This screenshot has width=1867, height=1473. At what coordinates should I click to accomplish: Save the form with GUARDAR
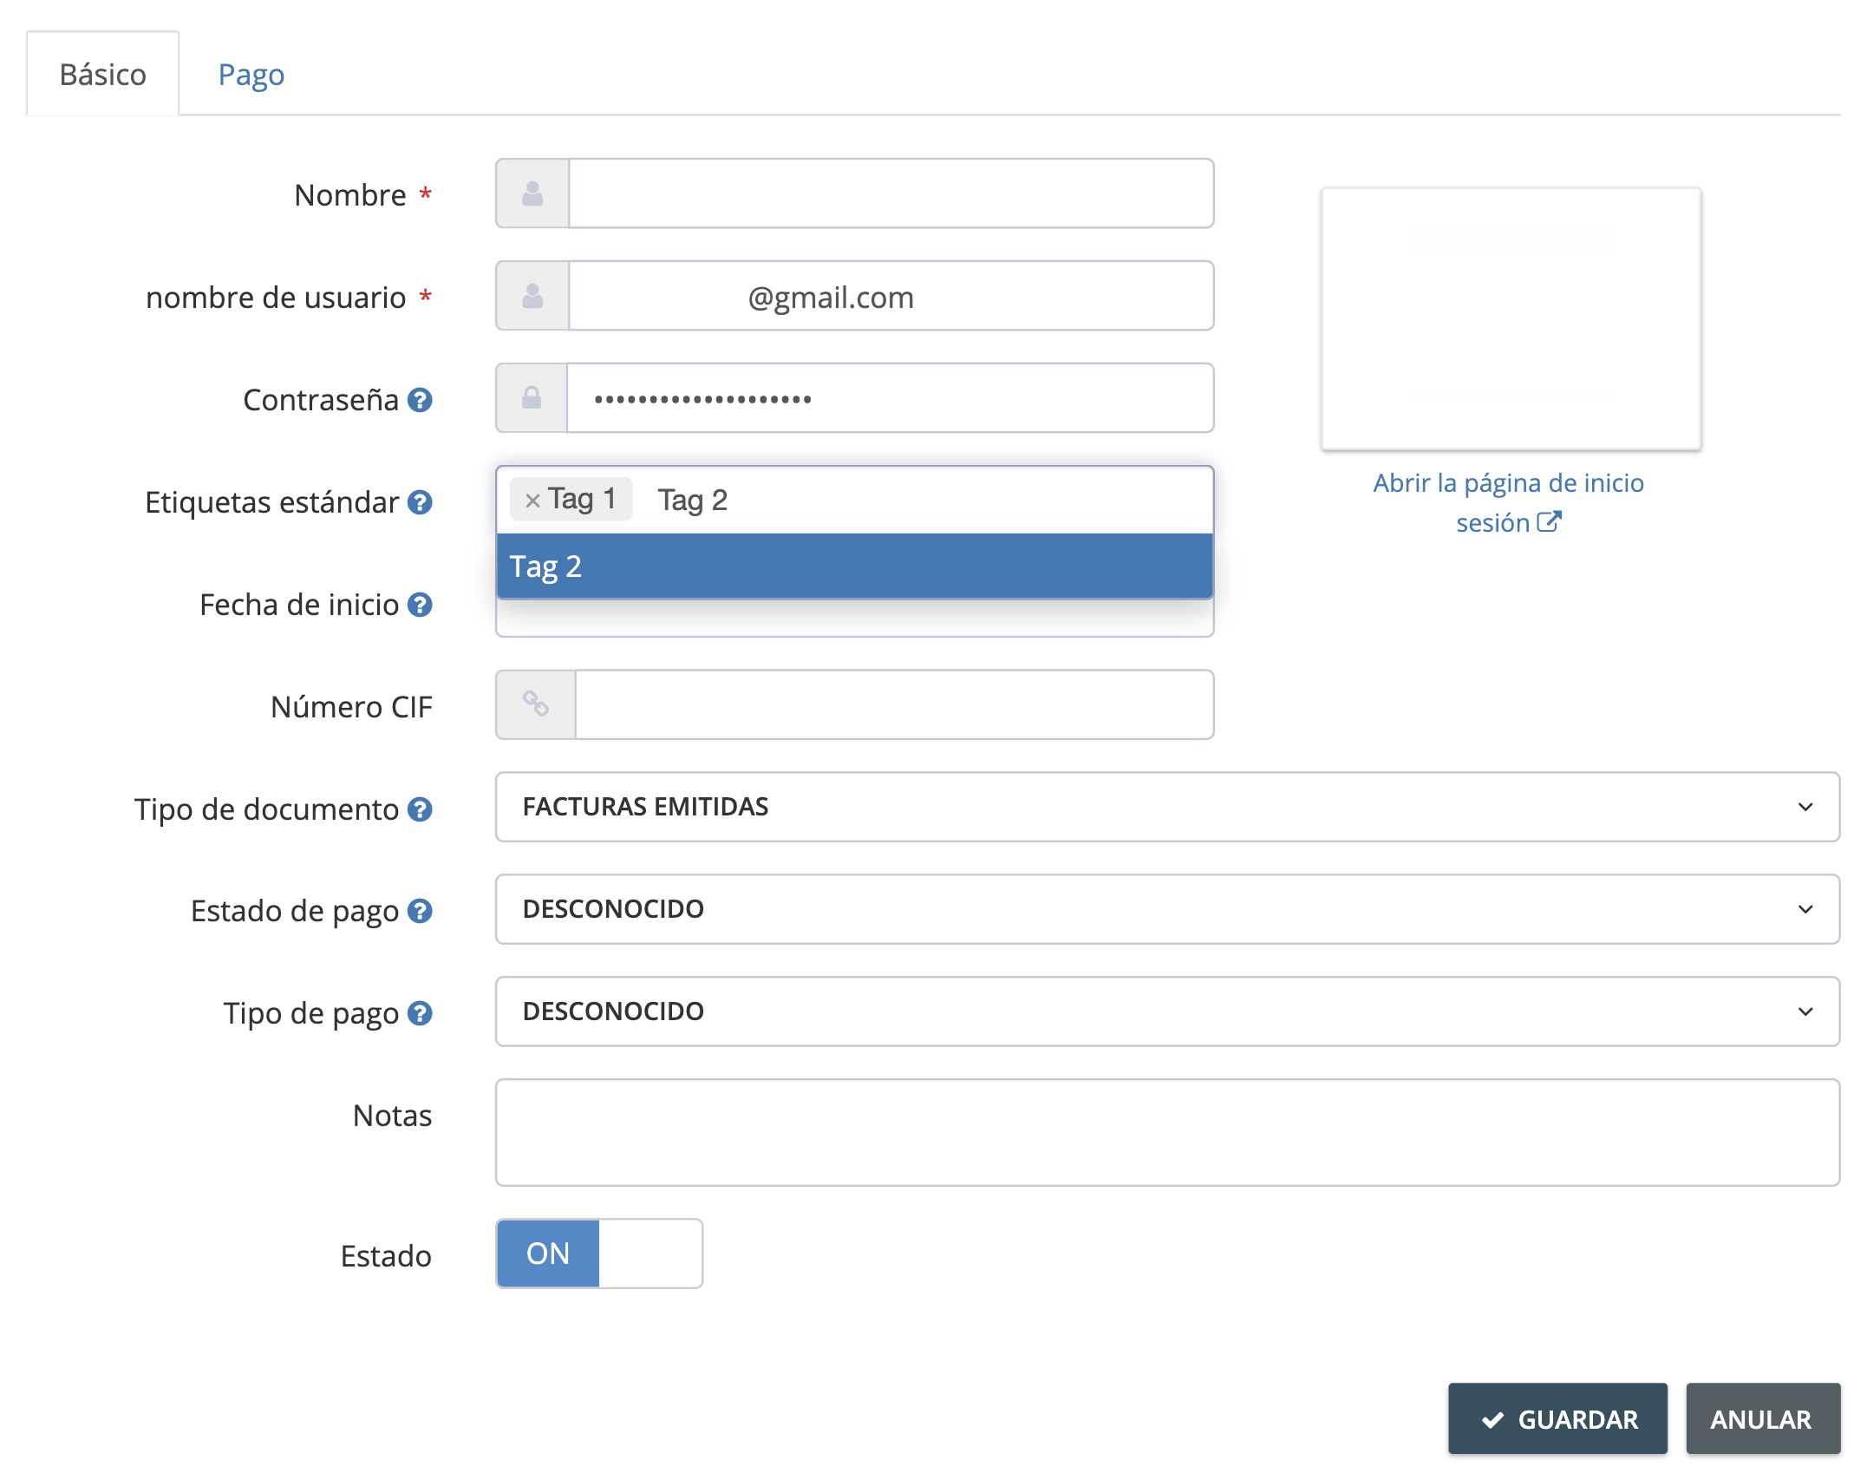point(1557,1419)
